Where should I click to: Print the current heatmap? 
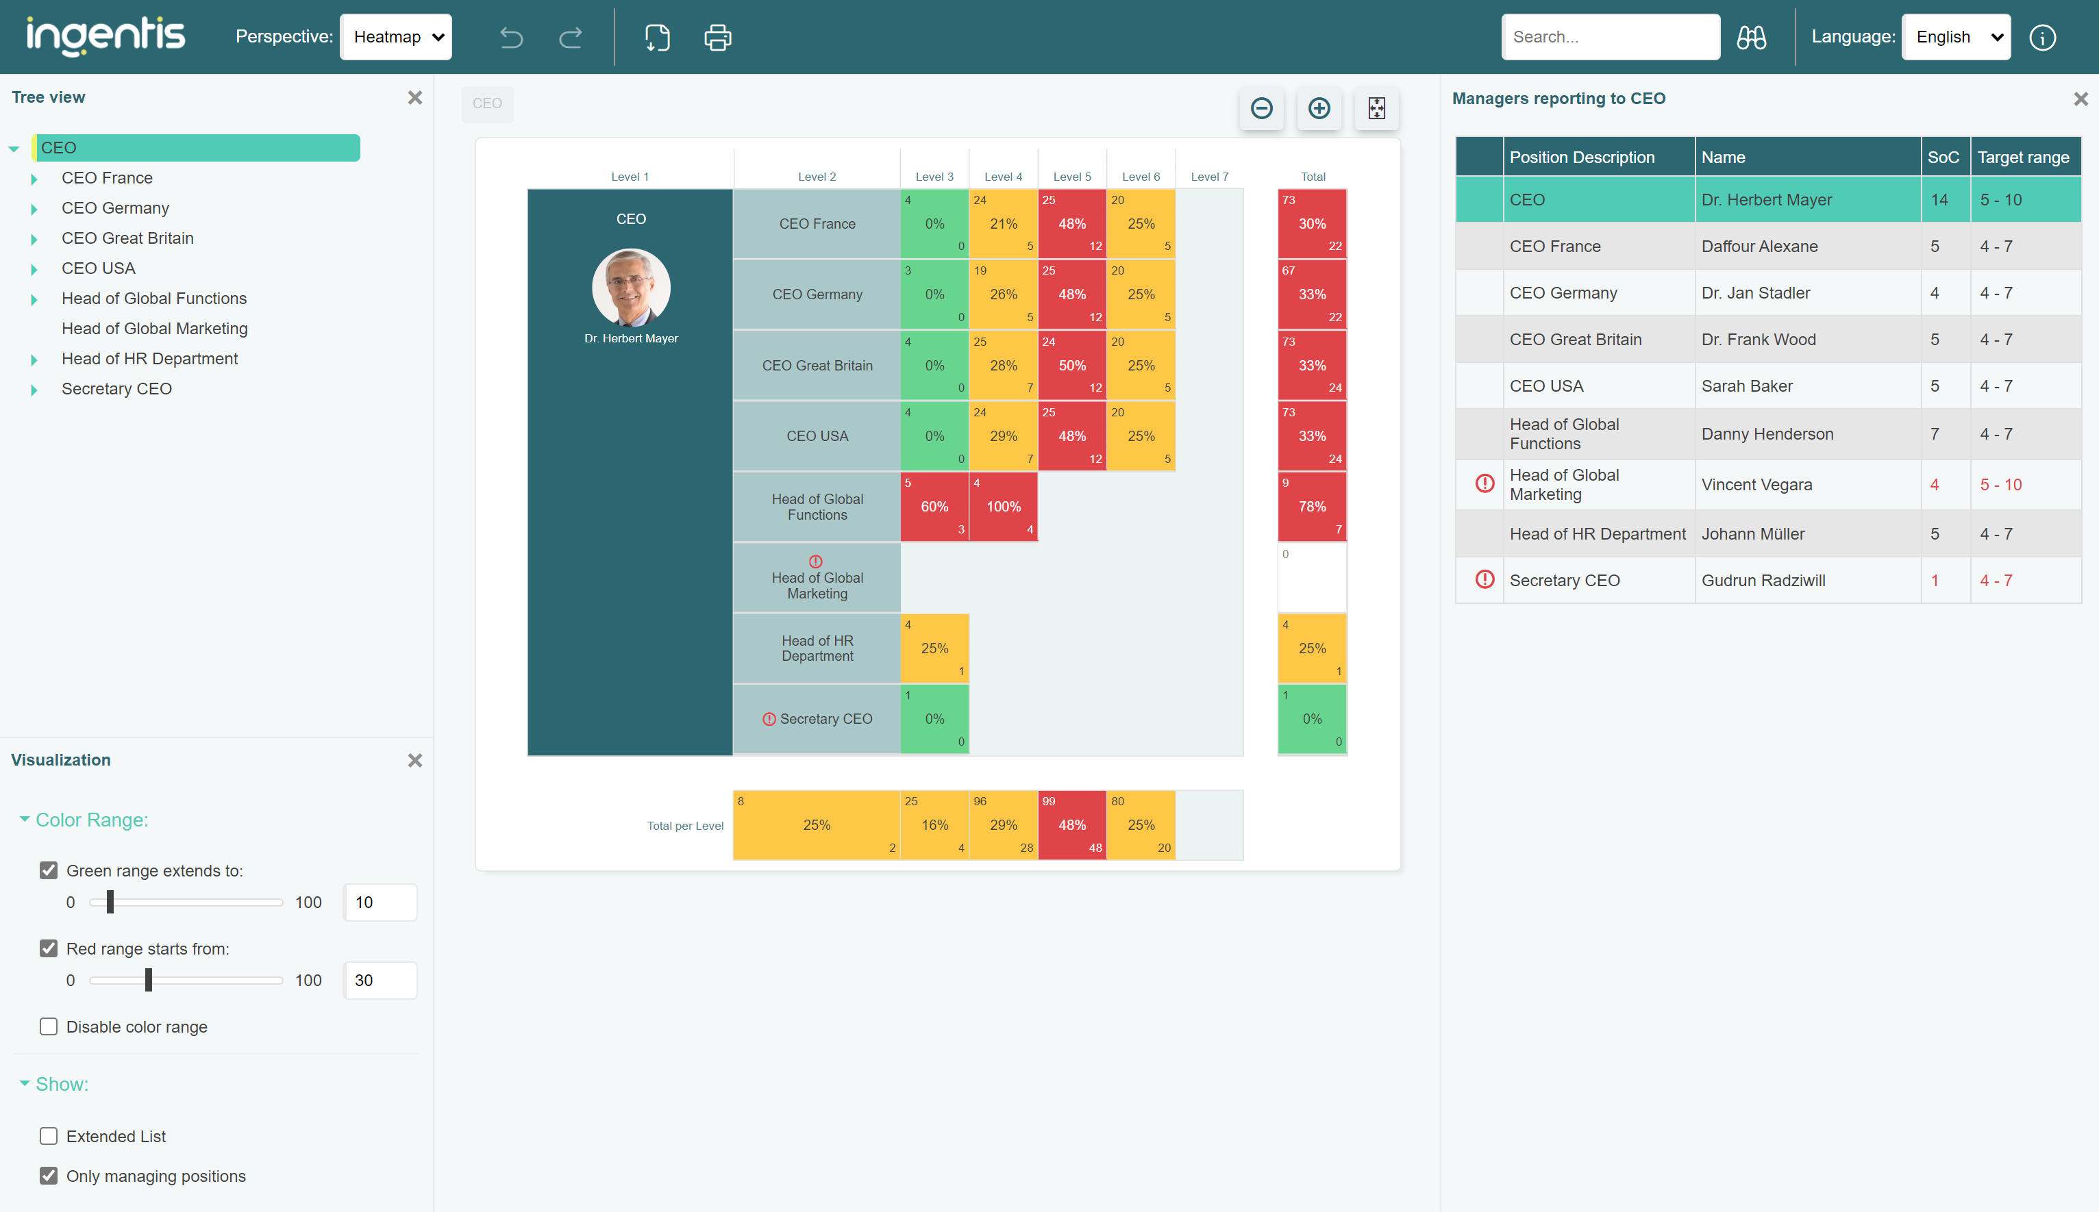coord(717,36)
